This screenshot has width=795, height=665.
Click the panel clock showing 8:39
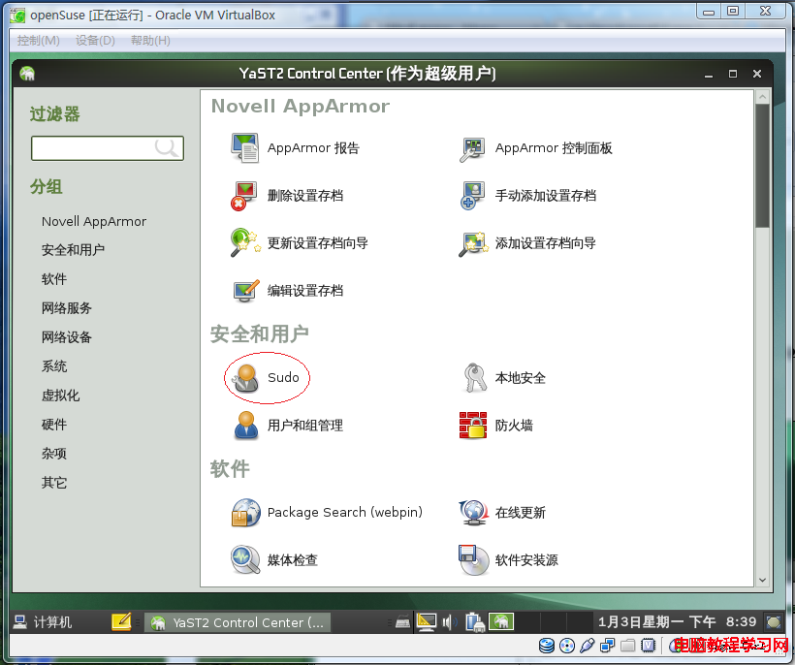[678, 622]
